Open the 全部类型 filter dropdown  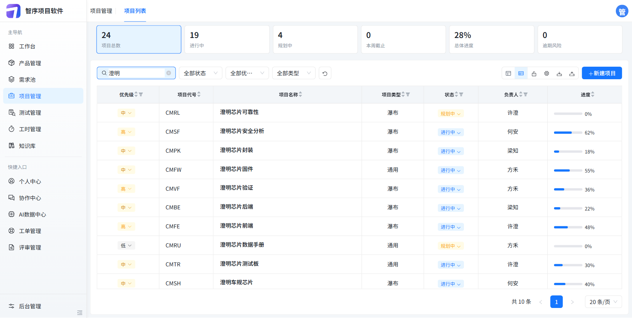tap(294, 73)
